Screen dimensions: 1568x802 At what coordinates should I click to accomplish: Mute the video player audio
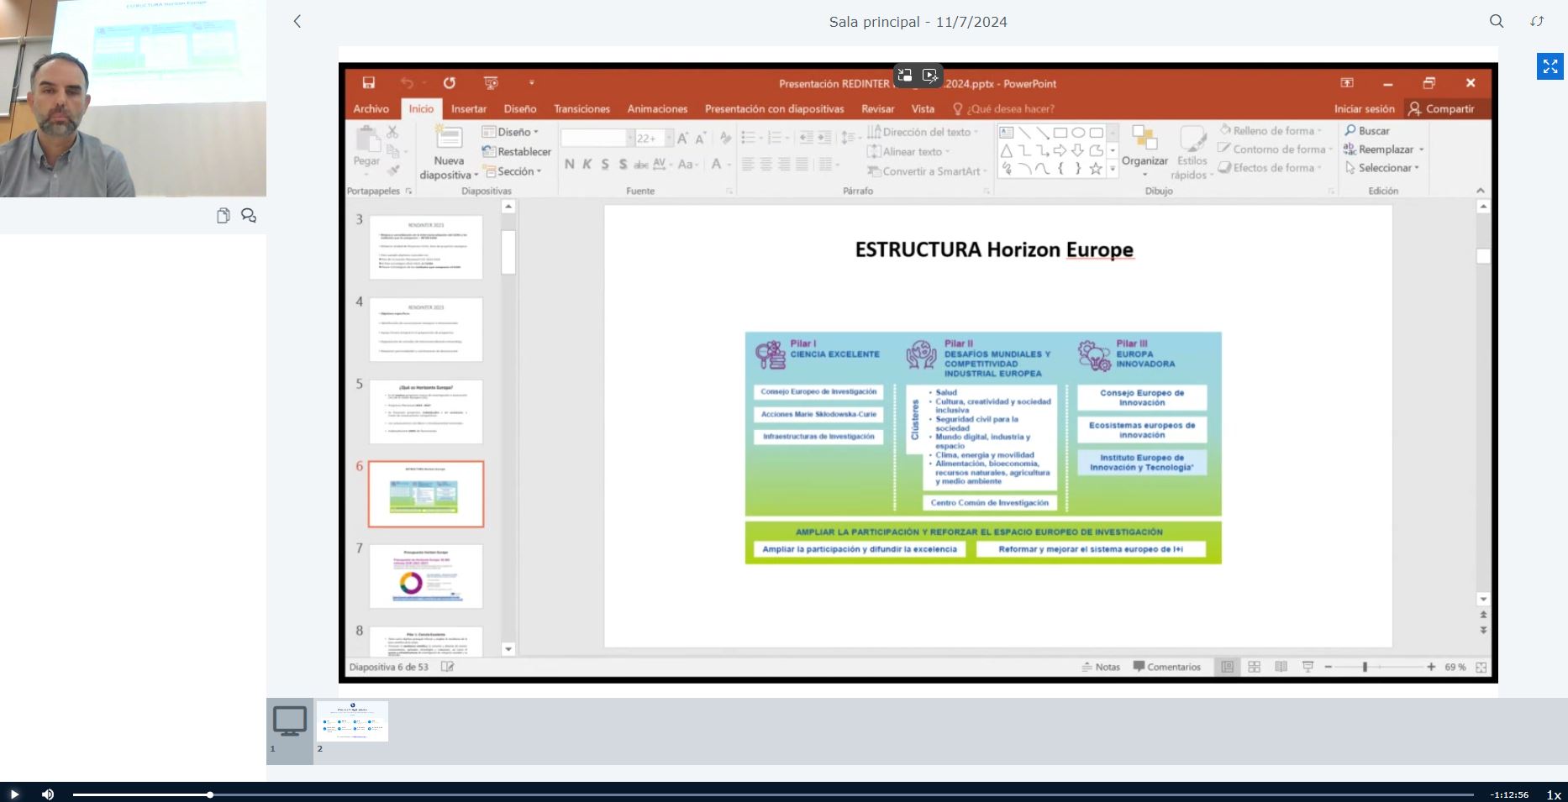coord(49,794)
